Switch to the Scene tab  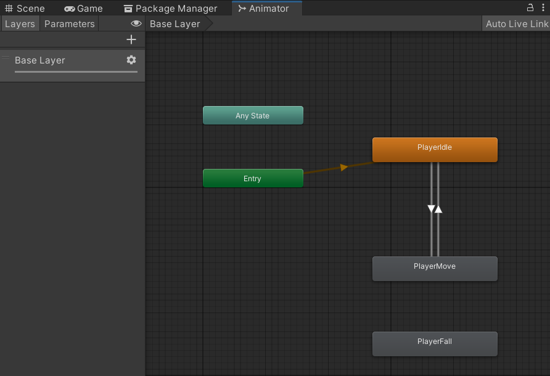click(x=25, y=8)
